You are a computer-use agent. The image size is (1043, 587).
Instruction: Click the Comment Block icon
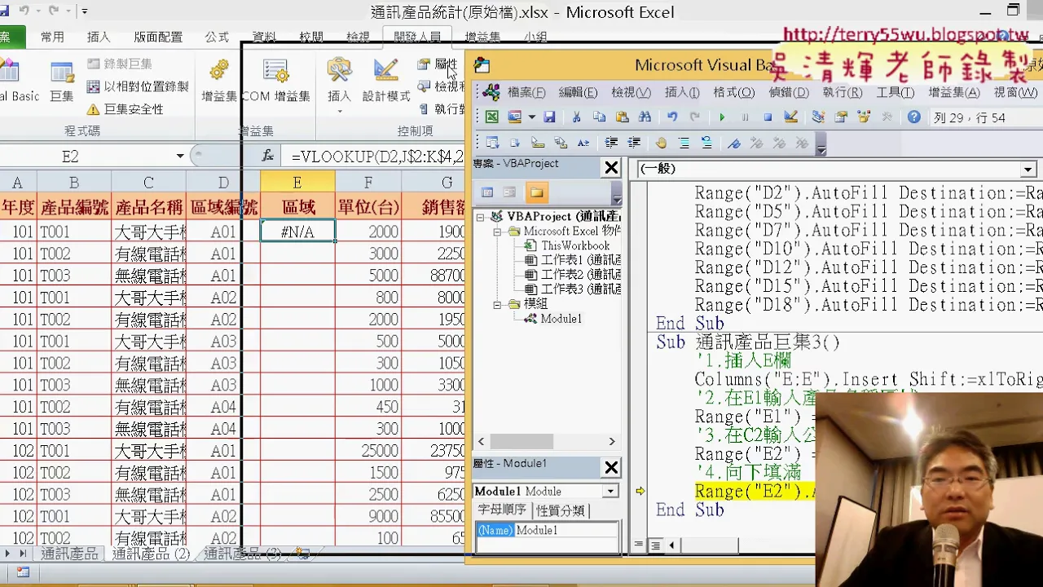click(x=683, y=143)
